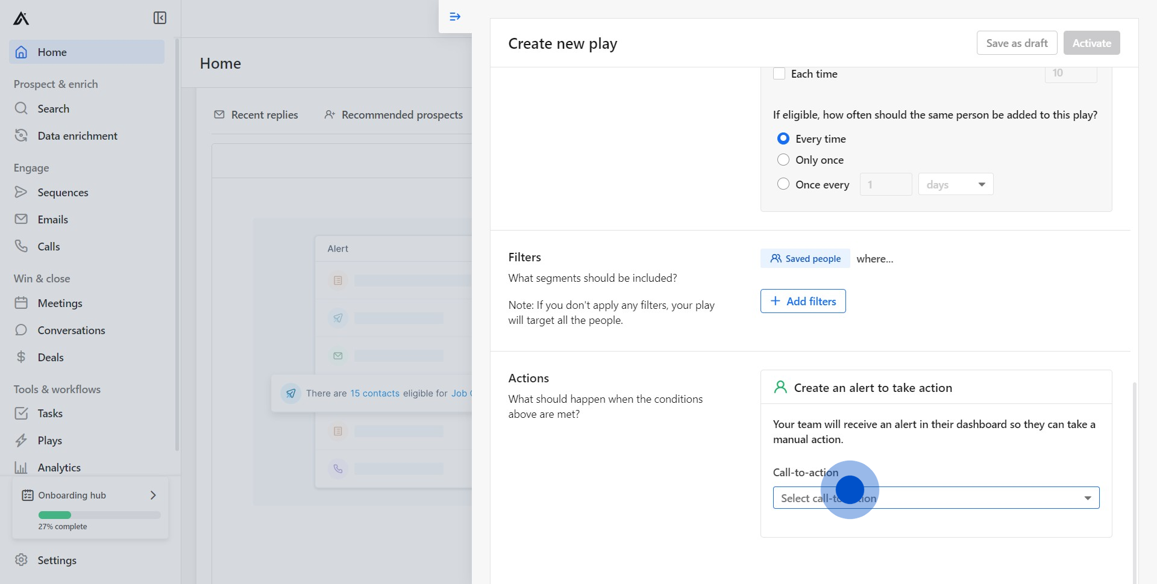Click the Create new play panel scrollbar
The width and height of the screenshot is (1157, 584).
pos(1135,482)
